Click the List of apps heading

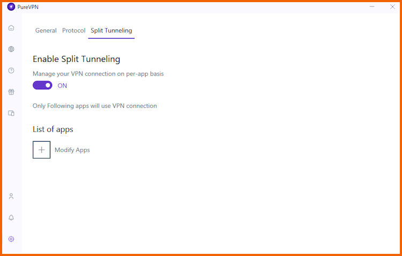tap(53, 129)
